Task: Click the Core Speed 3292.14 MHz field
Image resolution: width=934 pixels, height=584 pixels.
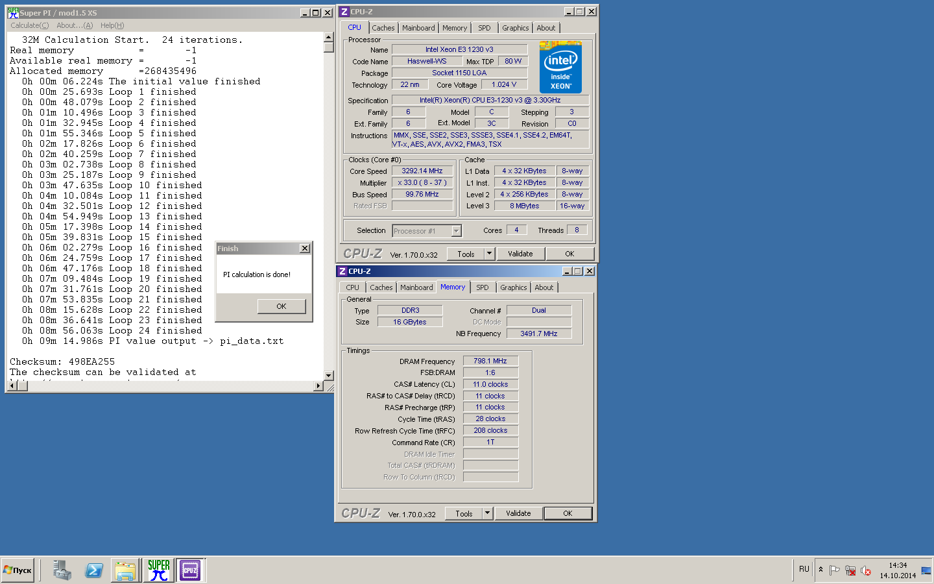Action: [422, 171]
